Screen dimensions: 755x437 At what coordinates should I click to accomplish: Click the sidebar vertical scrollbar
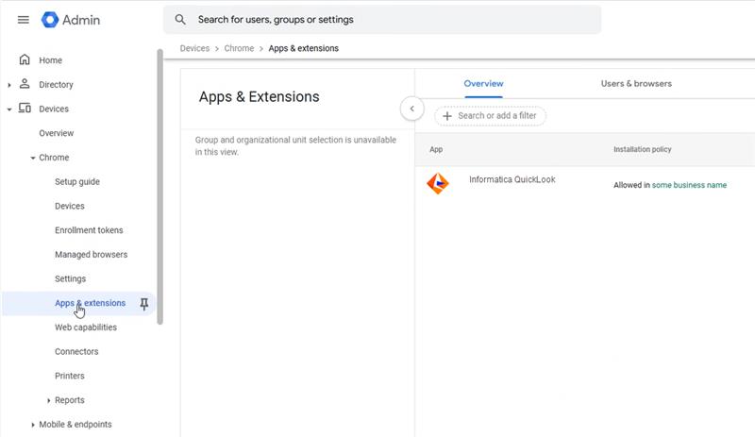coord(159,187)
